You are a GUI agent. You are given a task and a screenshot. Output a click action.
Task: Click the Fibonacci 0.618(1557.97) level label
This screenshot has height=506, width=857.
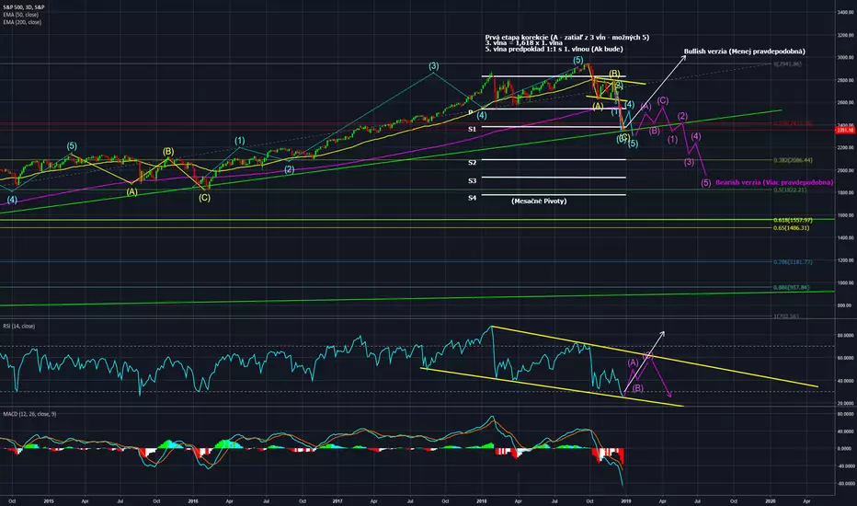(793, 220)
